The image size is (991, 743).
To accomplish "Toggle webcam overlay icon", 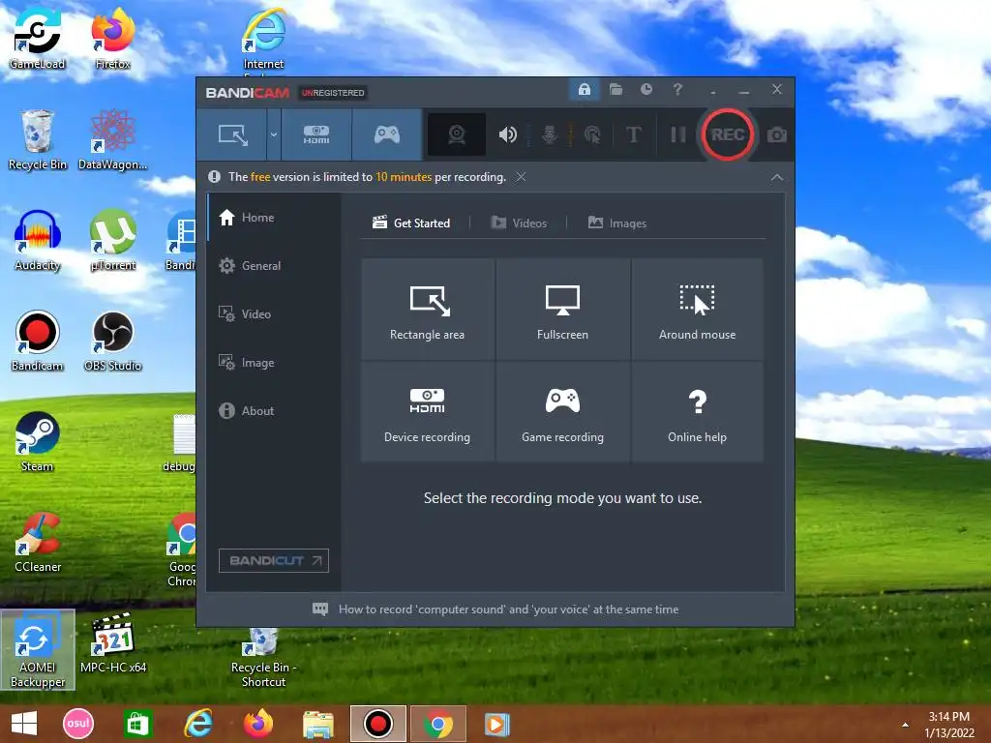I will [x=457, y=134].
